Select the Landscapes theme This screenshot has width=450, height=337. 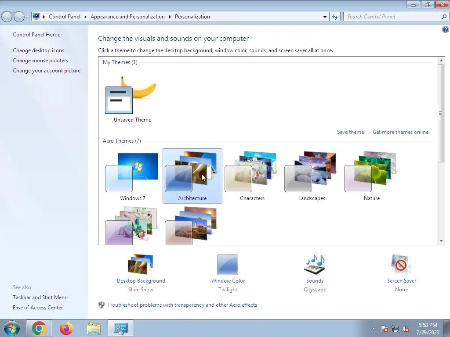tap(312, 176)
